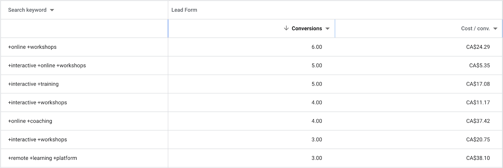Select the +online +coaching keyword
The height and width of the screenshot is (168, 503).
[30, 121]
